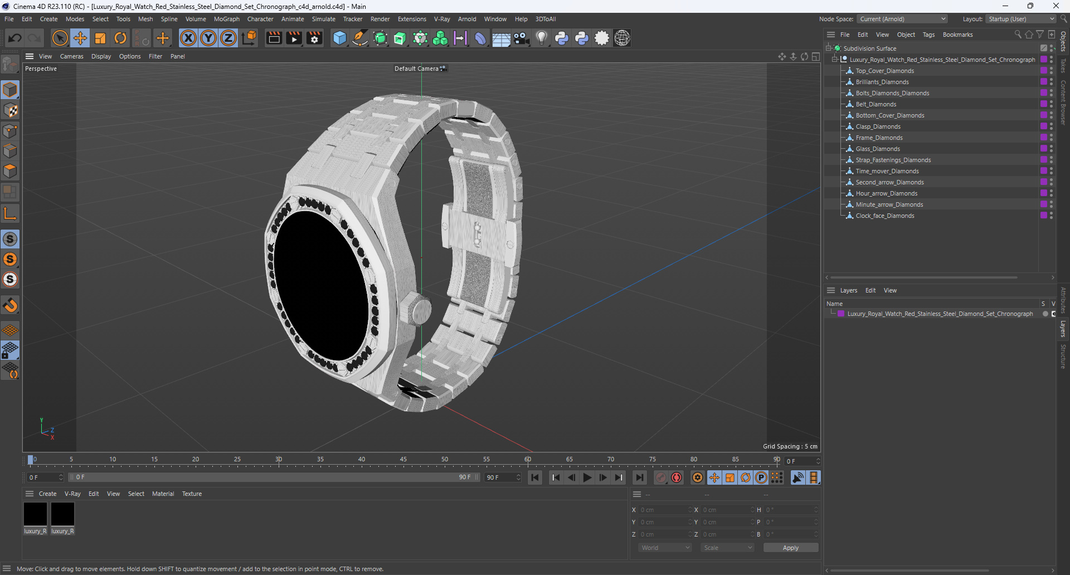Click the Apply button
This screenshot has width=1070, height=575.
point(791,548)
